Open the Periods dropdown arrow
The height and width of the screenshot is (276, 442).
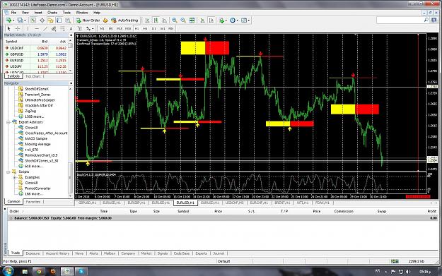[238, 20]
